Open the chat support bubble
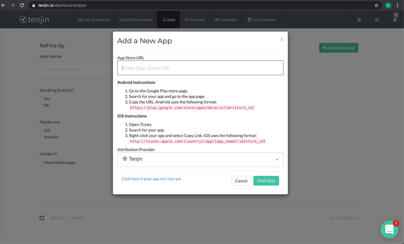This screenshot has width=404, height=244. pos(389,229)
